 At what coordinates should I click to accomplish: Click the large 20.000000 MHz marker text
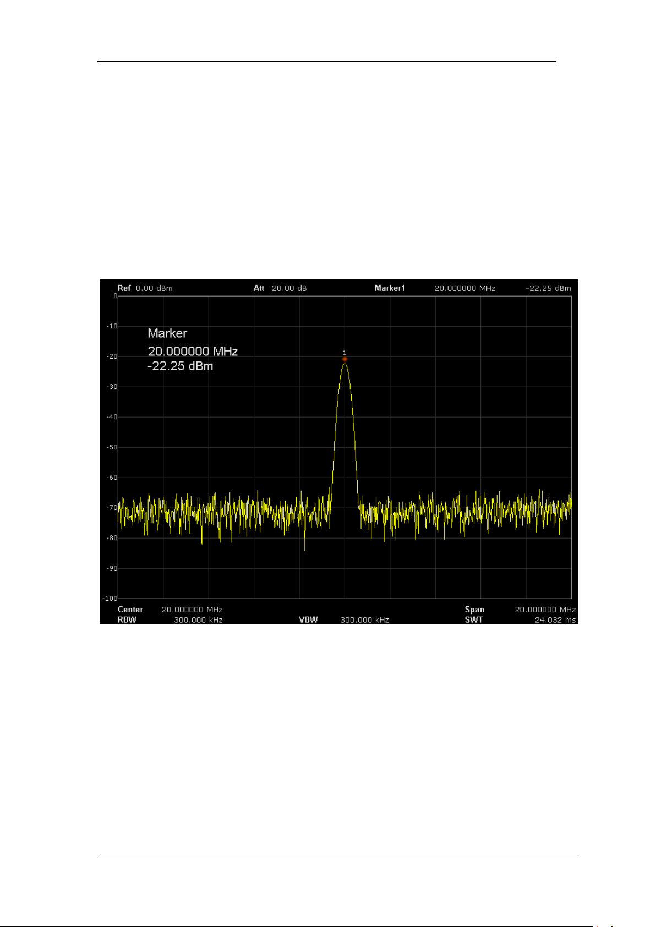[193, 351]
